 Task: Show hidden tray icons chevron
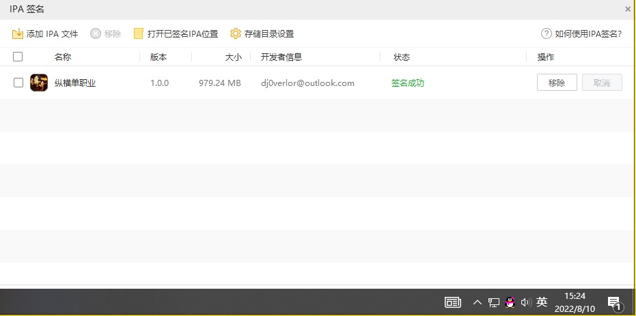478,302
